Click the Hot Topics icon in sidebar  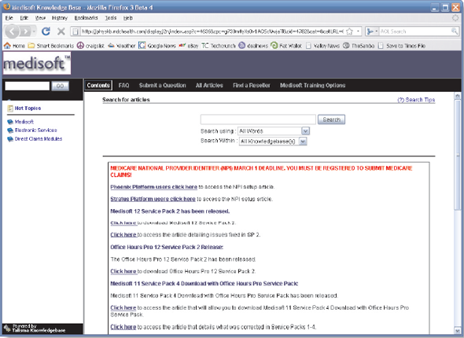pos(10,108)
